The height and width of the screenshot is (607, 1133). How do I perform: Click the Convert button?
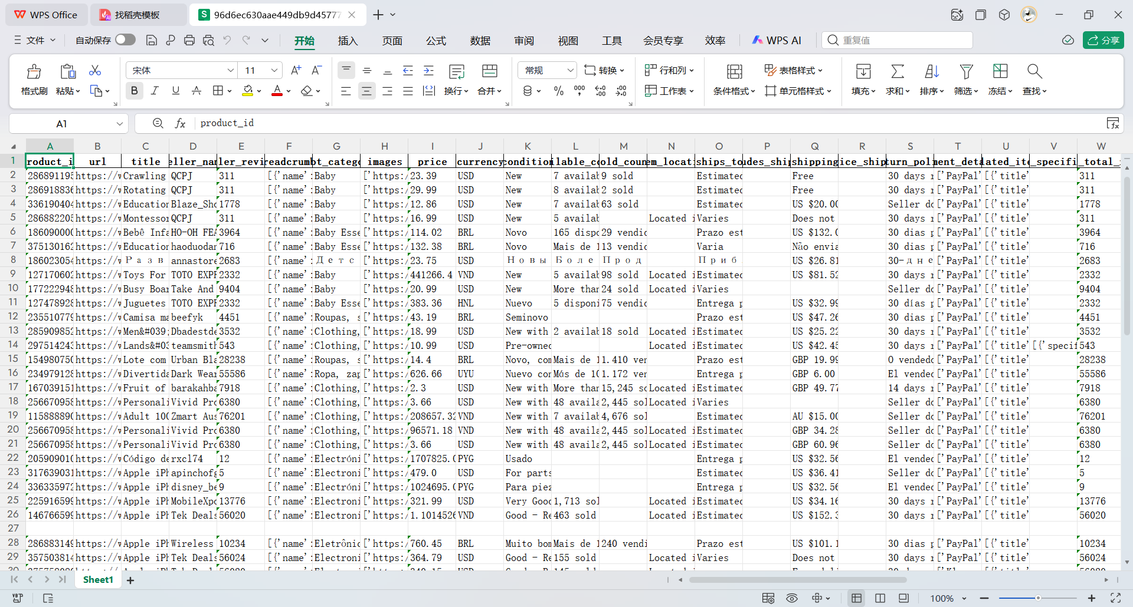pos(604,70)
